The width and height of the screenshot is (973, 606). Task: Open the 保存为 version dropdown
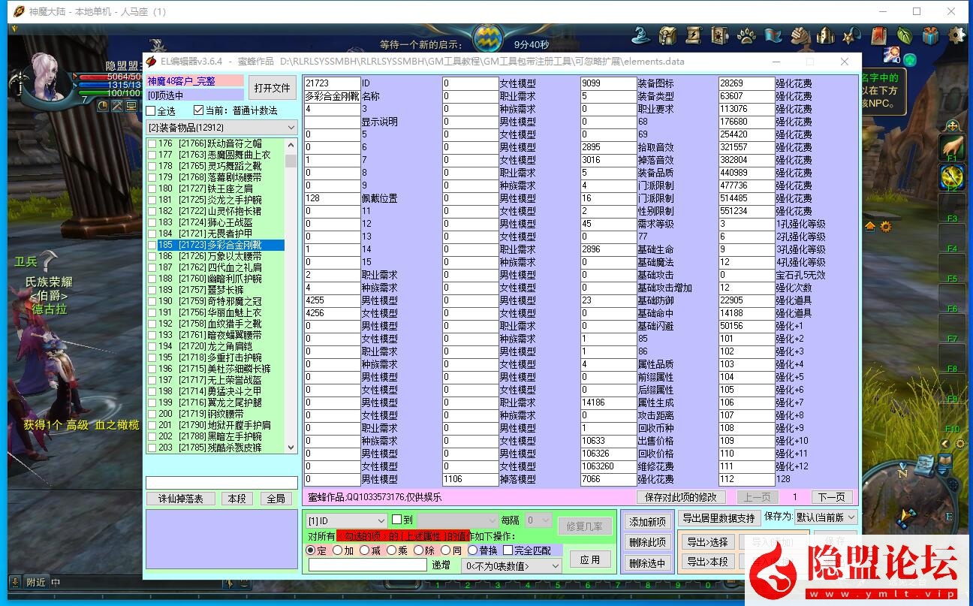pyautogui.click(x=825, y=517)
